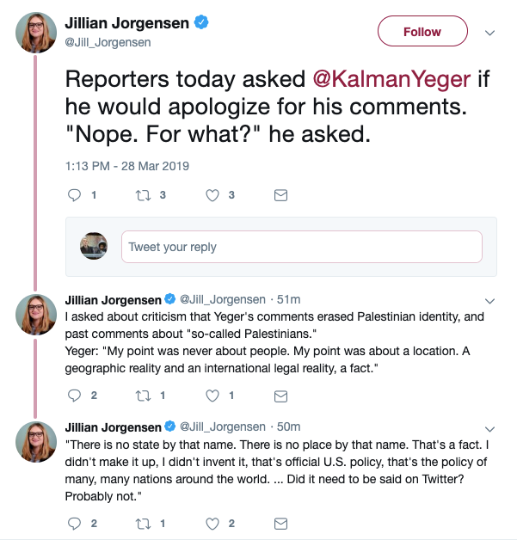
Task: Like the 51m tweet
Action: pyautogui.click(x=212, y=395)
